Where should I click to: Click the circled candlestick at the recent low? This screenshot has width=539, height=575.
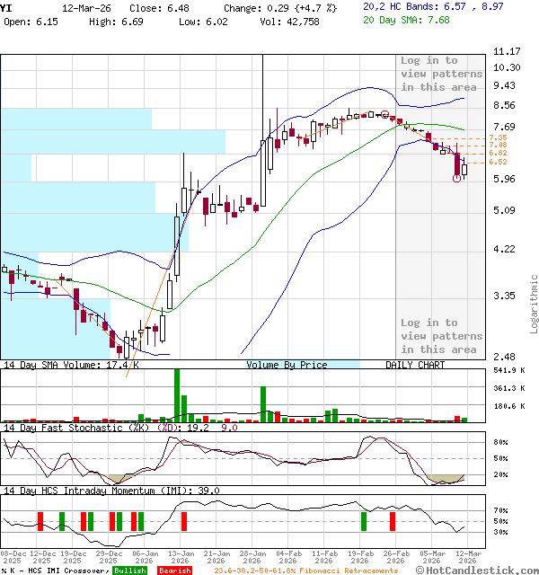pos(457,177)
